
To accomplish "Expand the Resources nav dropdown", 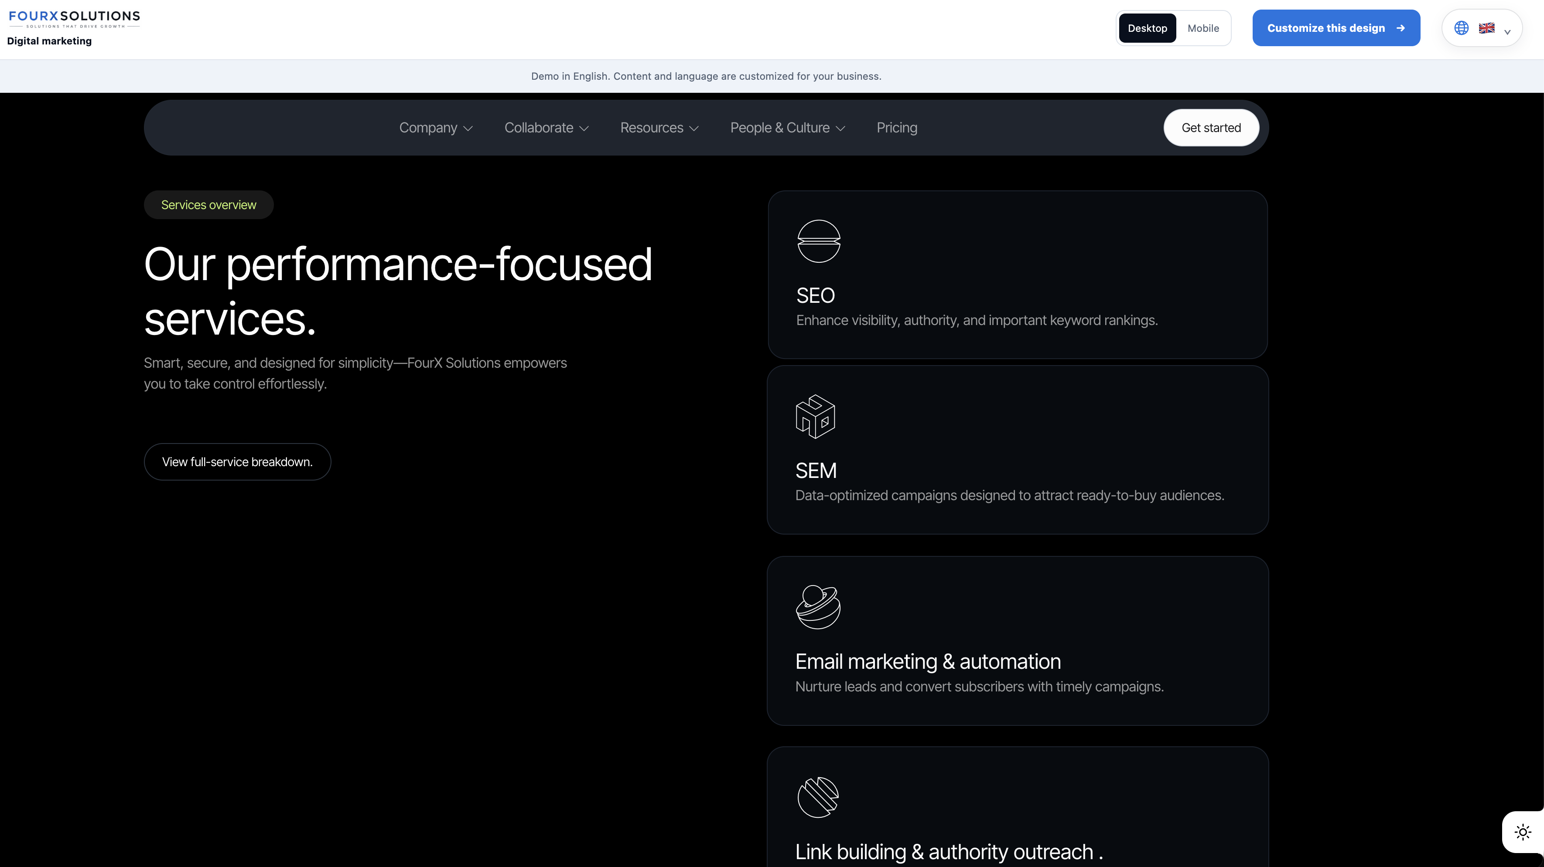I will coord(659,128).
